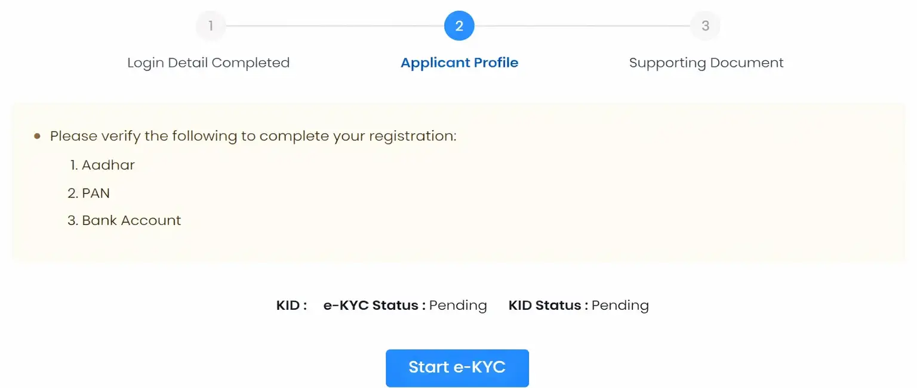The image size is (917, 388).
Task: Click the bullet point beside verification notice
Action: 37,136
